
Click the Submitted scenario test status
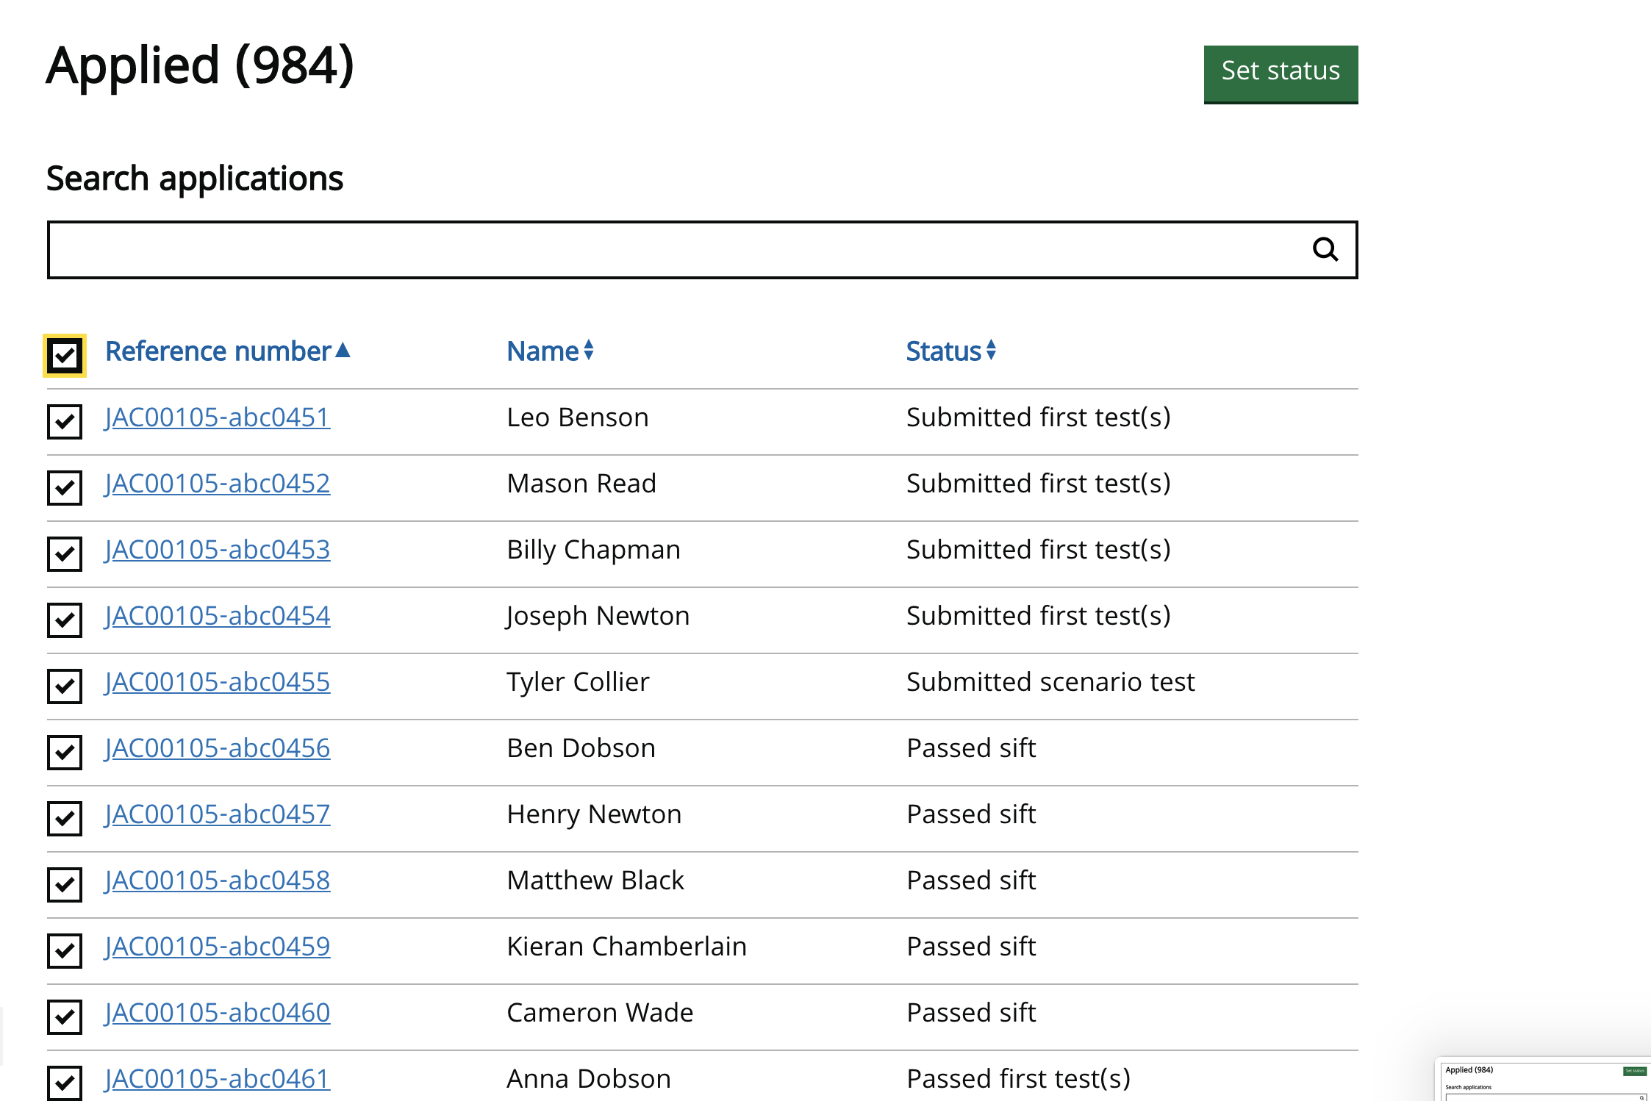tap(1050, 682)
